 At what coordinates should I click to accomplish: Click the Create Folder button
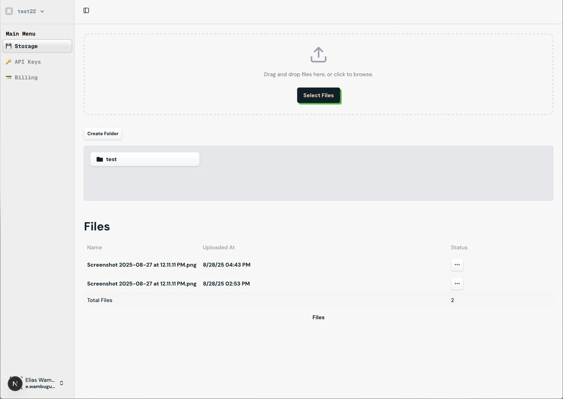pos(103,134)
